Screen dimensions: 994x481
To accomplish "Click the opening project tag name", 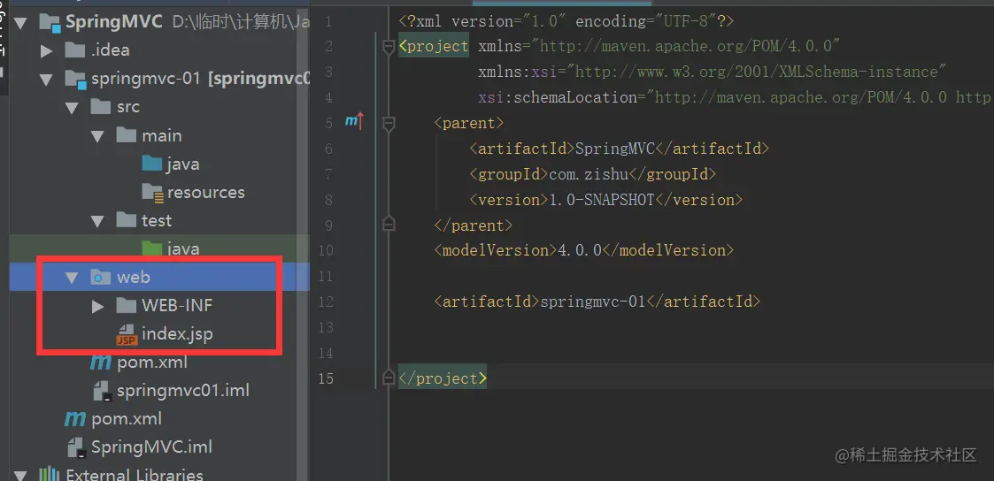I will [439, 47].
